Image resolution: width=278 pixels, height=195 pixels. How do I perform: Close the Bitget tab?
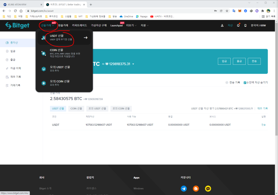point(84,5)
